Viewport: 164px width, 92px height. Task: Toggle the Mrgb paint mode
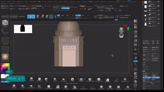pos(63,15)
